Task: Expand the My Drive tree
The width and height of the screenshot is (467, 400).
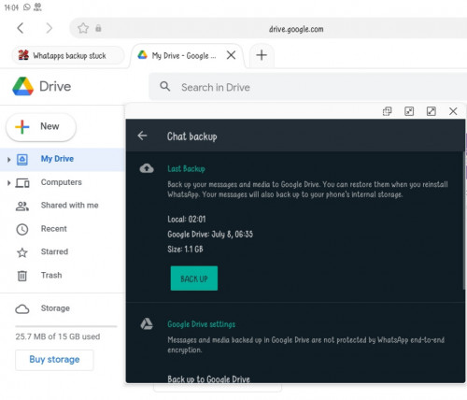Action: (x=8, y=160)
